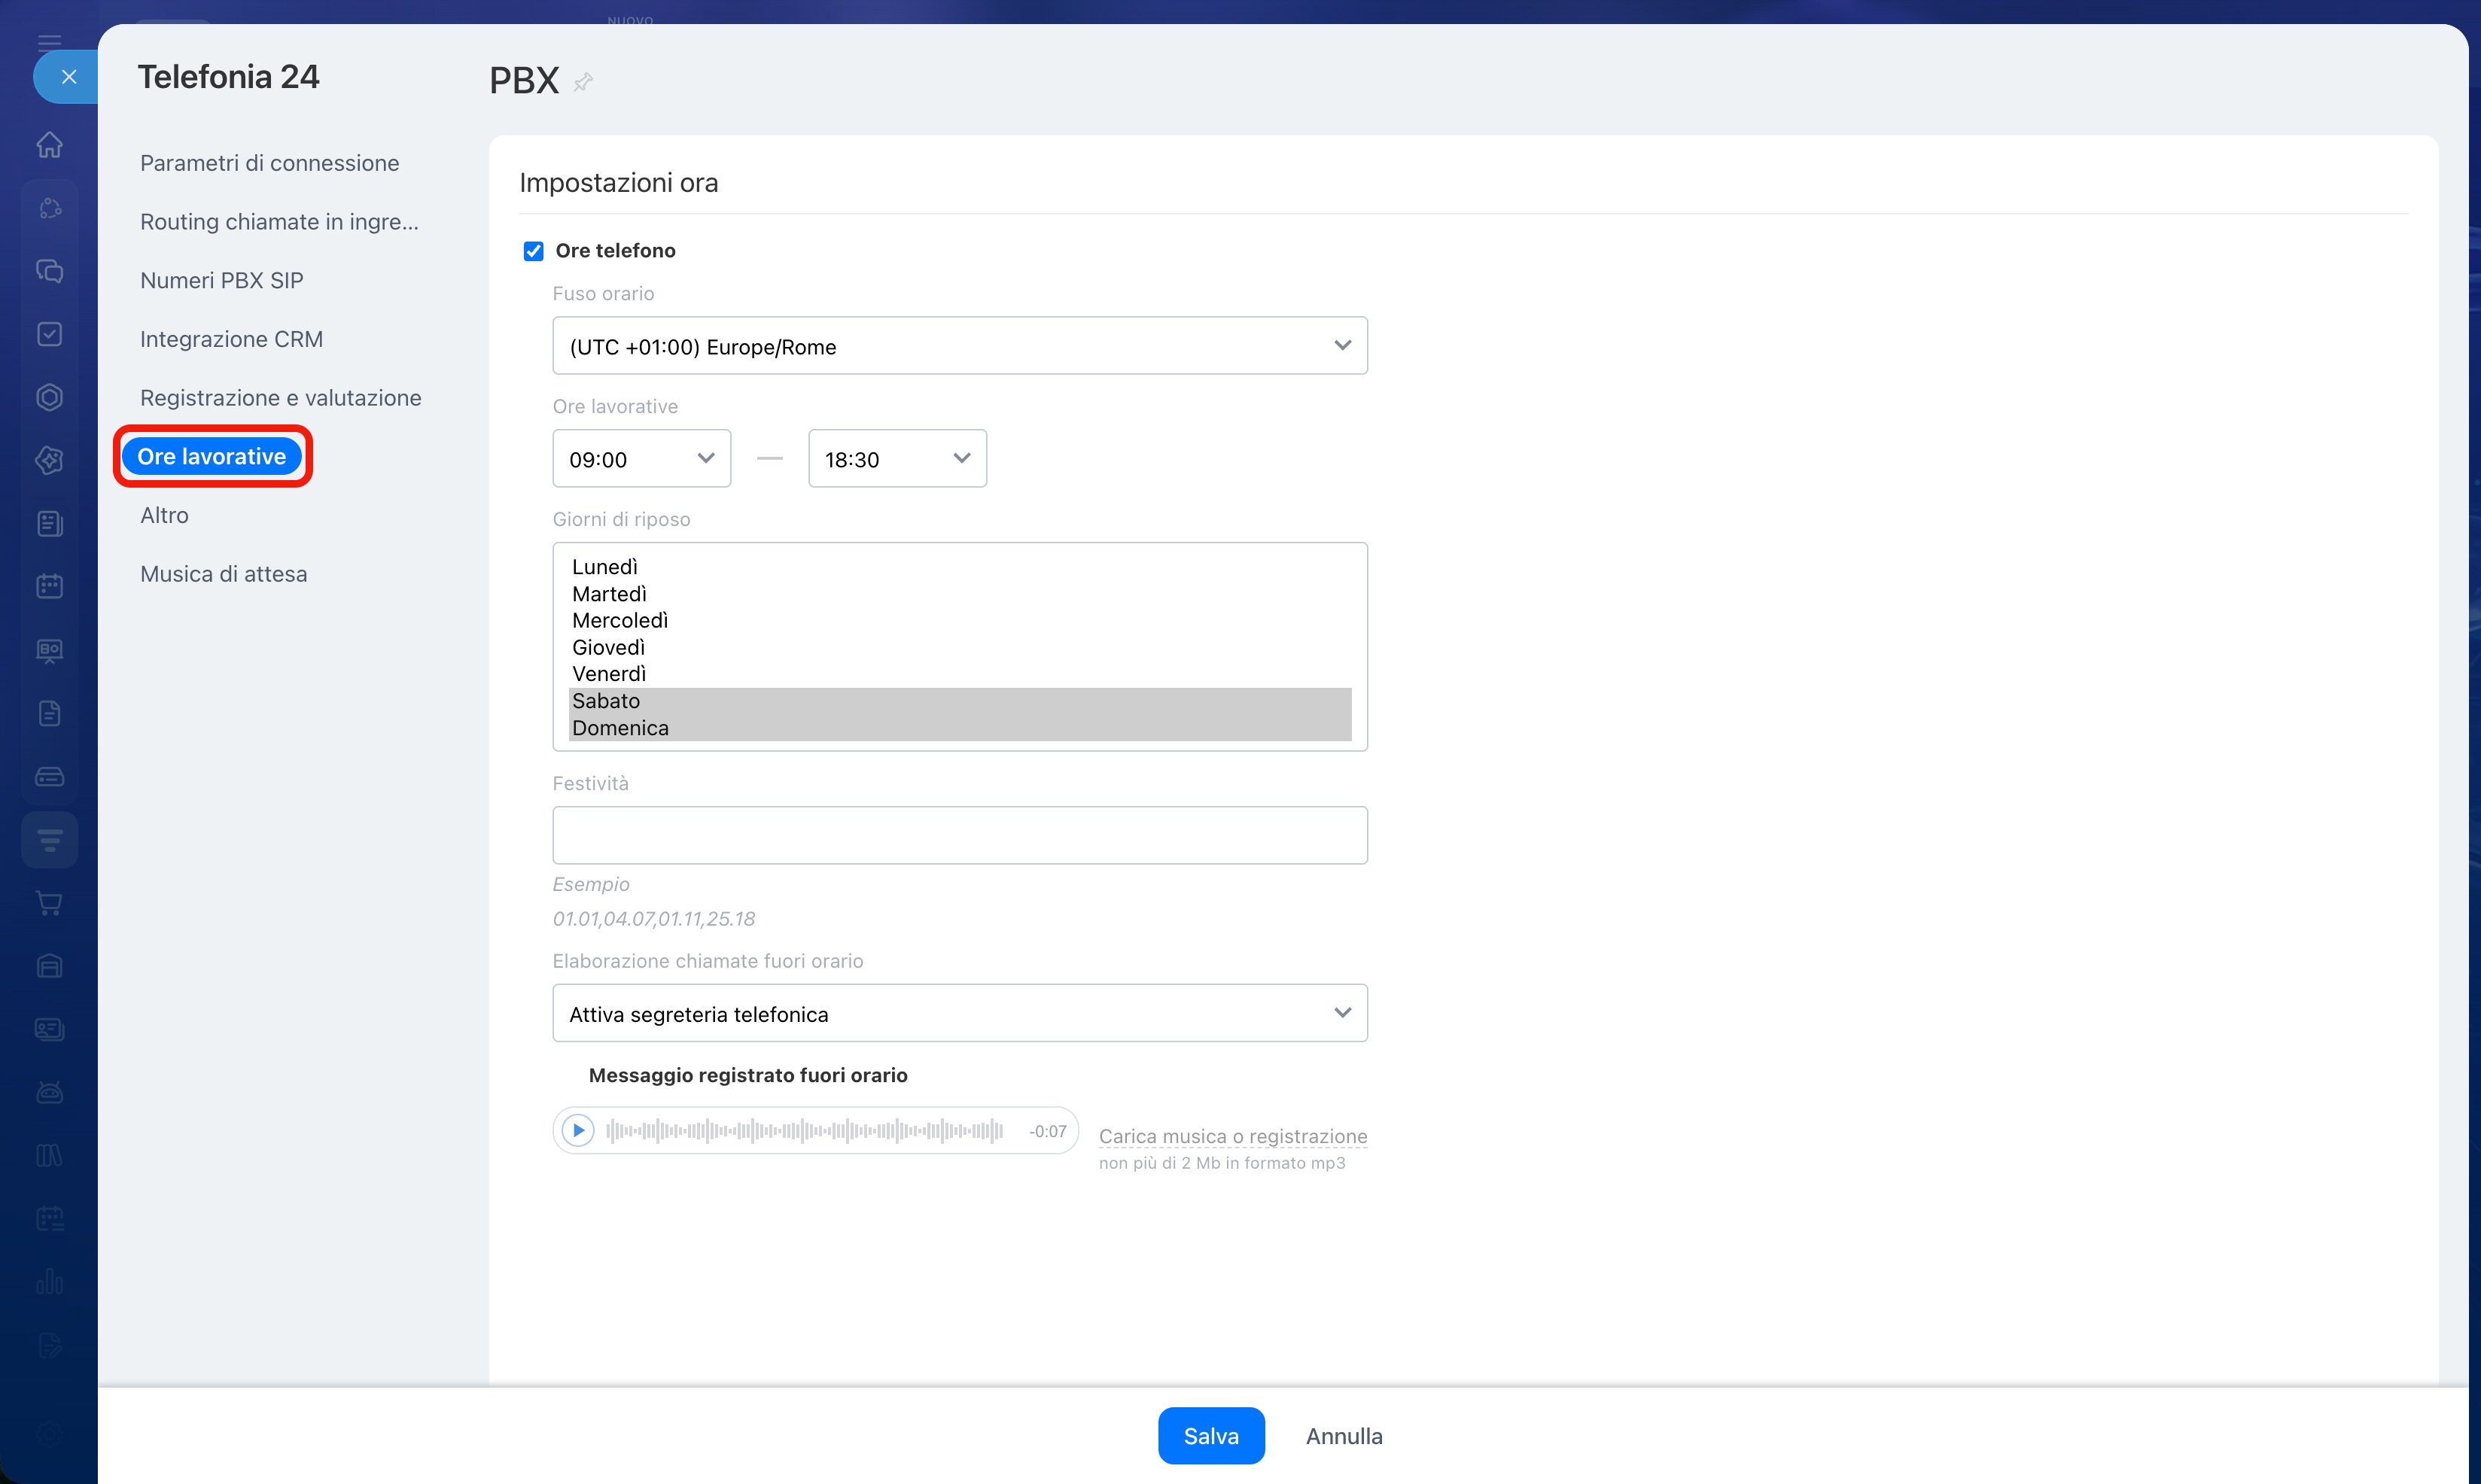Image resolution: width=2481 pixels, height=1484 pixels.
Task: Open the shopping cart icon in sidebar
Action: tap(49, 903)
